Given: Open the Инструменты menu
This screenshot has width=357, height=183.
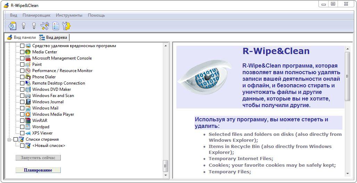Looking at the screenshot, I should coord(69,15).
